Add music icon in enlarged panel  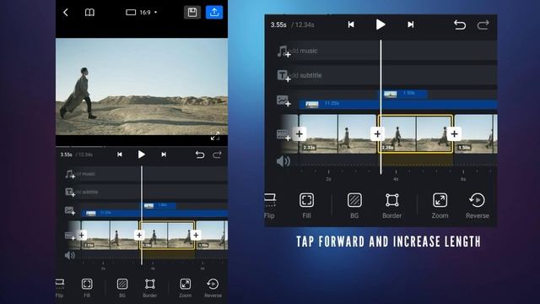point(283,52)
